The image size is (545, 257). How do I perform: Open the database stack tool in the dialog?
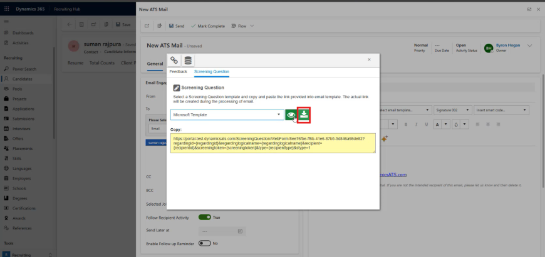tap(188, 61)
